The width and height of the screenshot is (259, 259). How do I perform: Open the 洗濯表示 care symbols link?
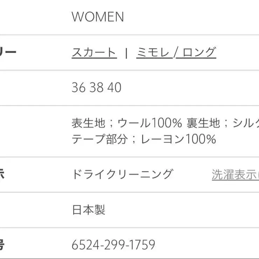[235, 174]
